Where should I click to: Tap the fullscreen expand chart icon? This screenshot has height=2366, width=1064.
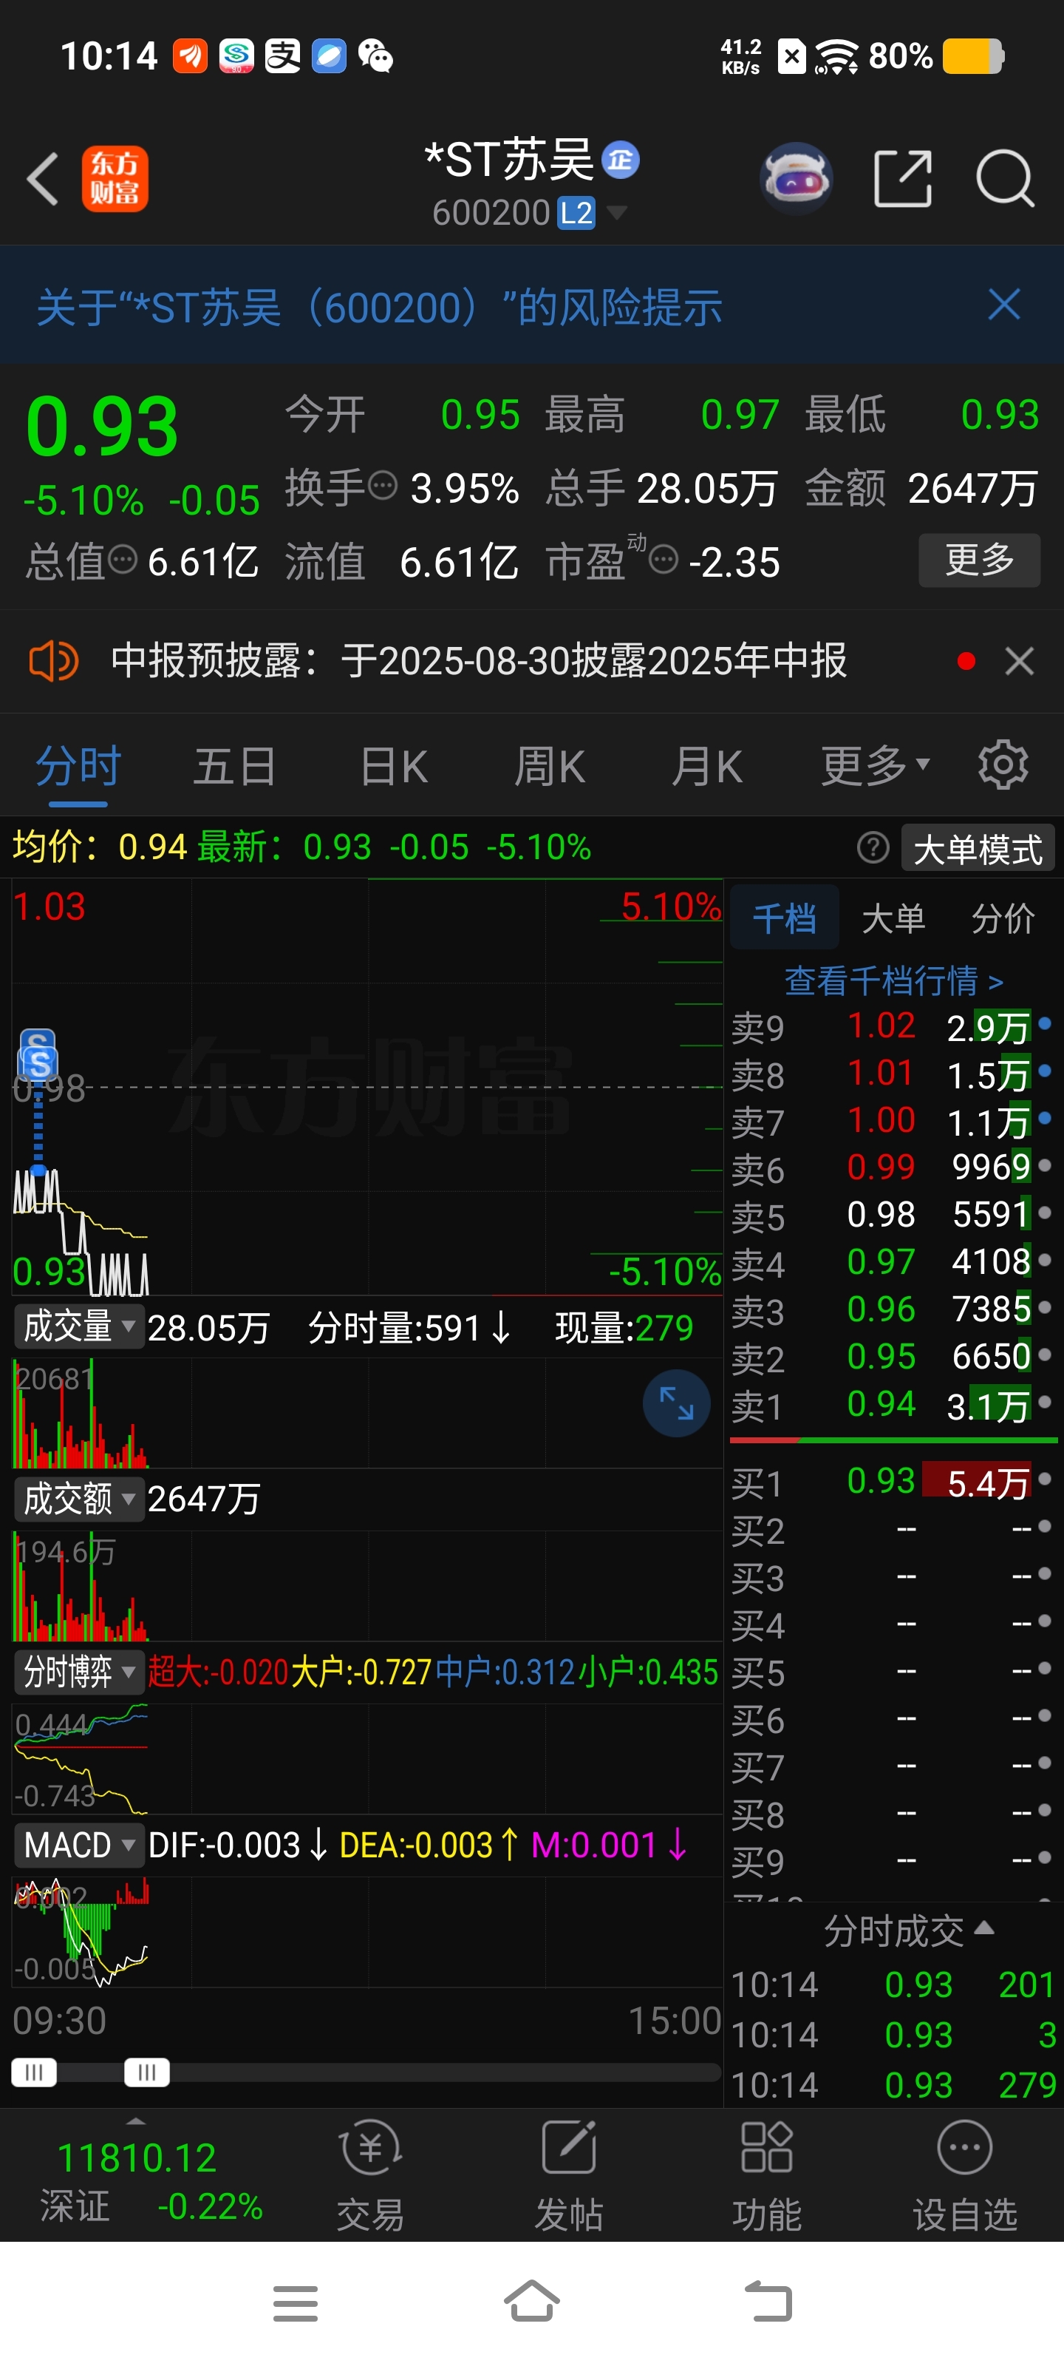tap(677, 1403)
